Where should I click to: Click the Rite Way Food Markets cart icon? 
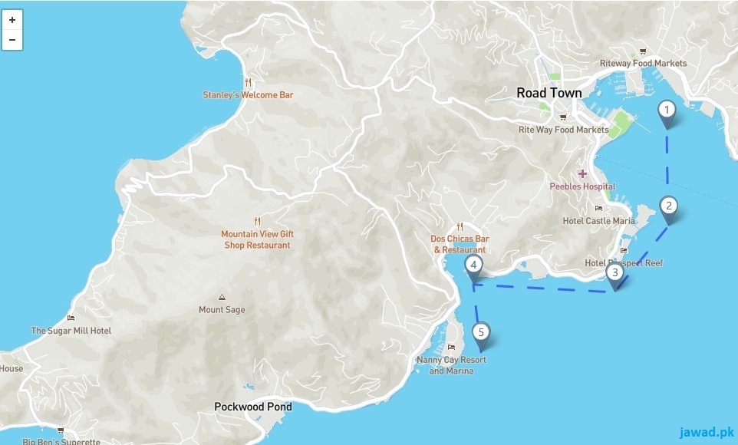563,117
